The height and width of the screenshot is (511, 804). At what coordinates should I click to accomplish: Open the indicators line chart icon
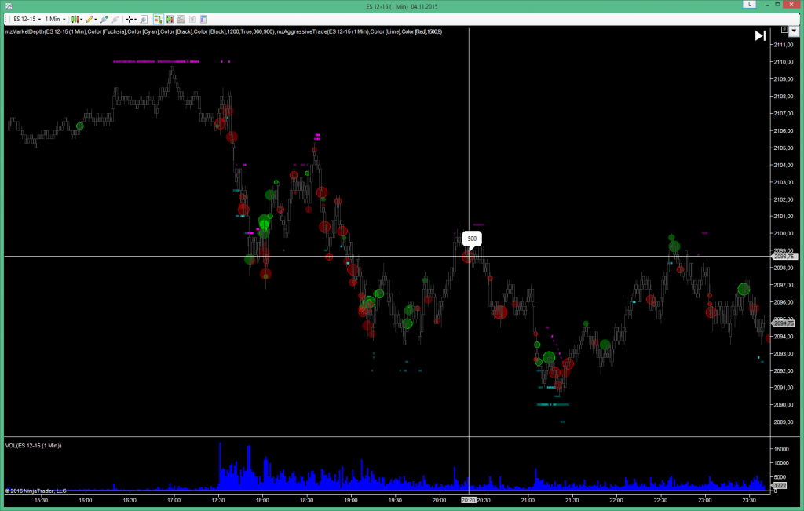click(x=181, y=19)
